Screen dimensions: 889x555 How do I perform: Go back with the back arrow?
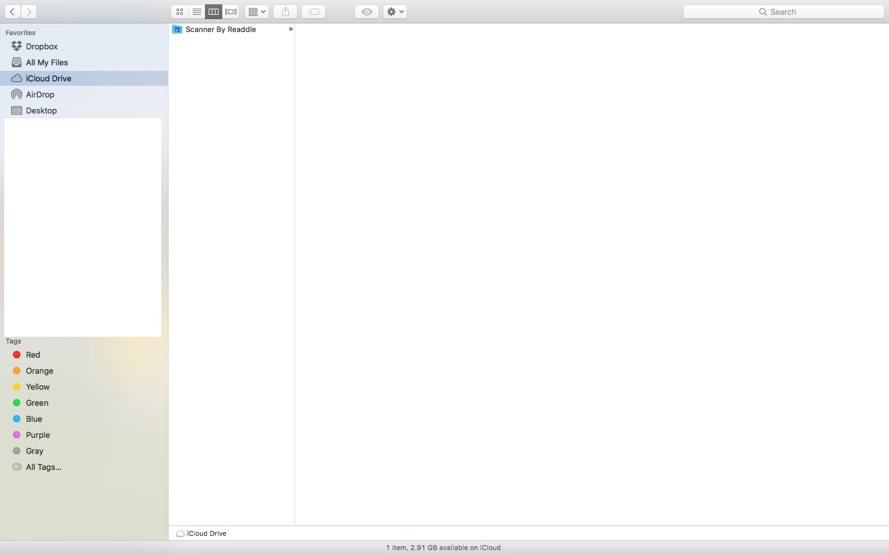[x=12, y=12]
